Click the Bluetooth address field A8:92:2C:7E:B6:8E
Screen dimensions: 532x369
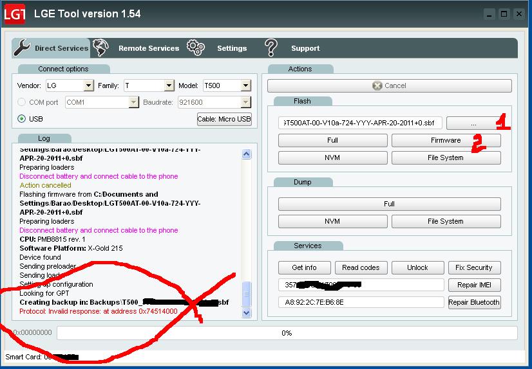[x=361, y=302]
